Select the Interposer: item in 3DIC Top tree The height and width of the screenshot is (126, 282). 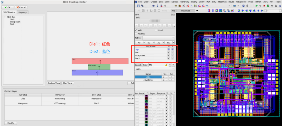point(15,22)
